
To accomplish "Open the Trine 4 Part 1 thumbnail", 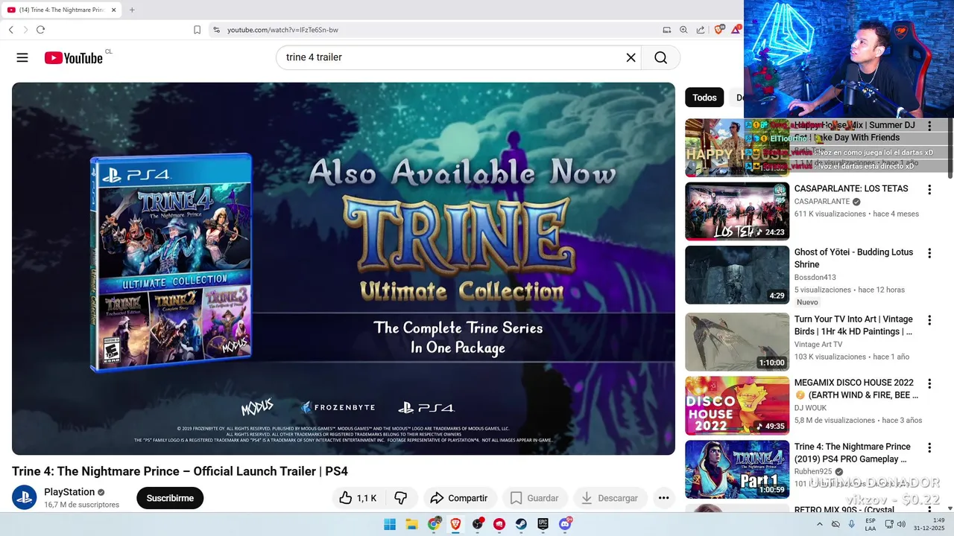I will (x=737, y=470).
